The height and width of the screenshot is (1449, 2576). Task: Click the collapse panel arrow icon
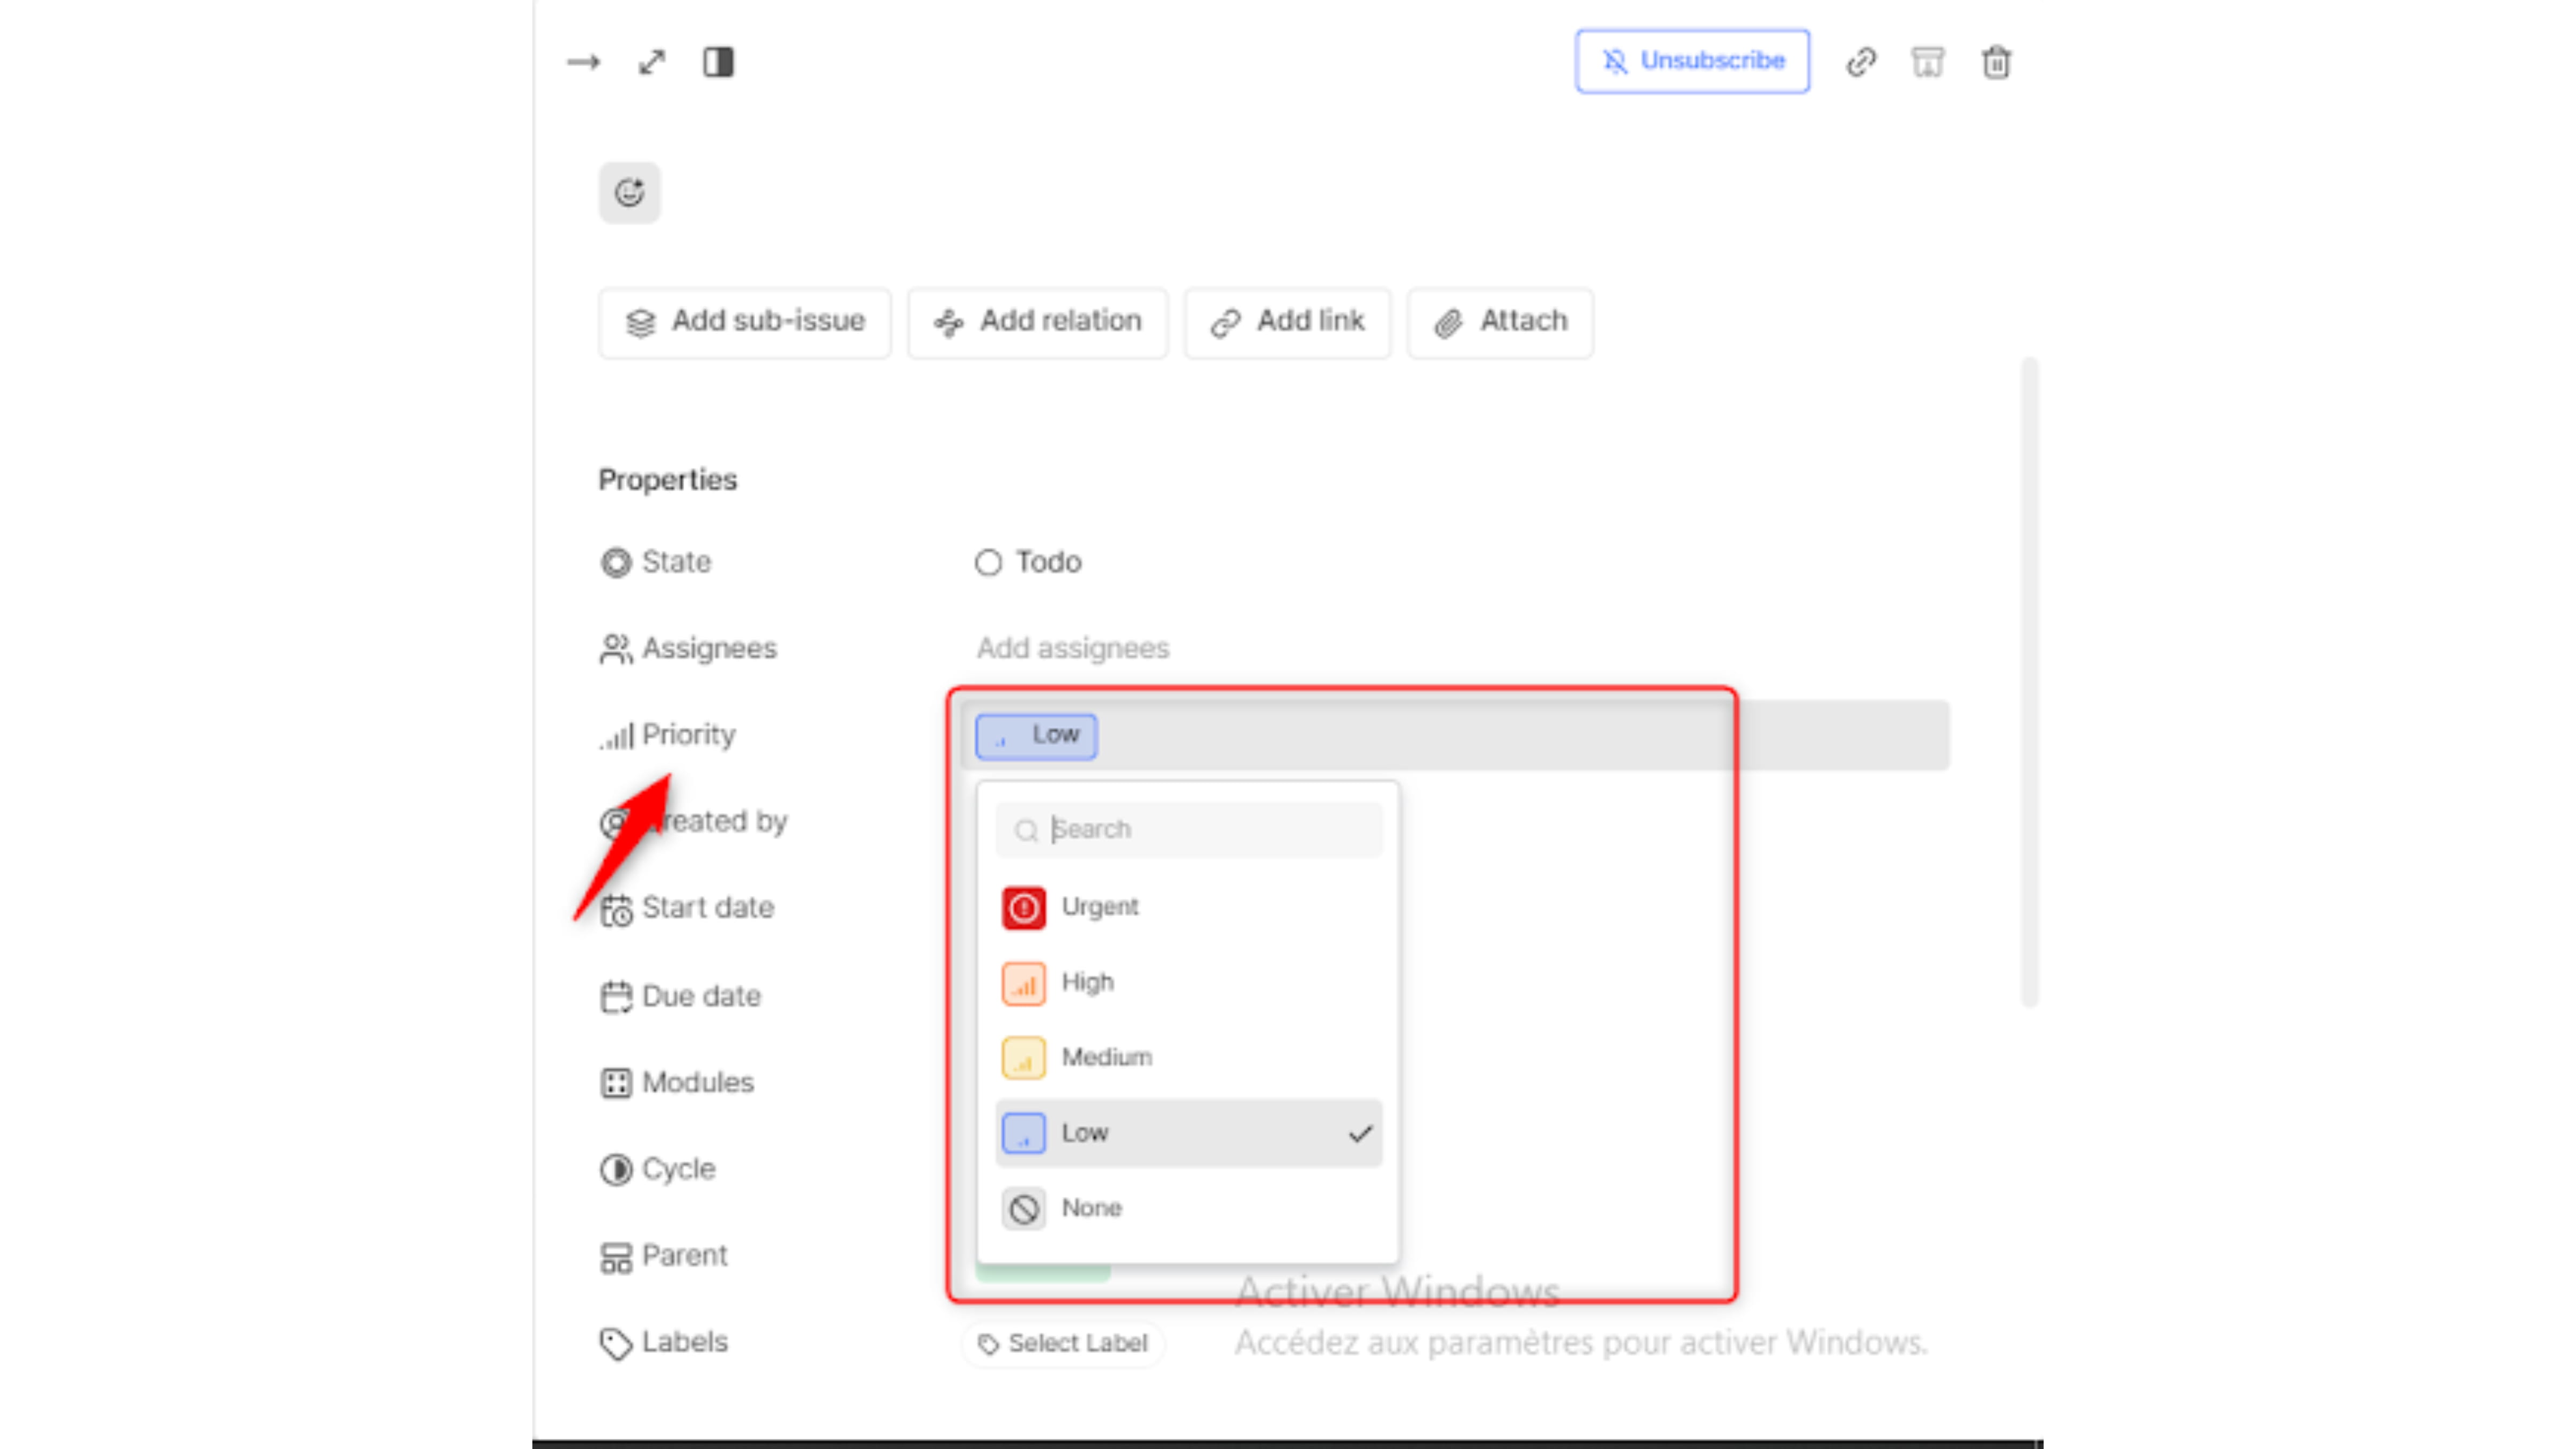tap(583, 62)
